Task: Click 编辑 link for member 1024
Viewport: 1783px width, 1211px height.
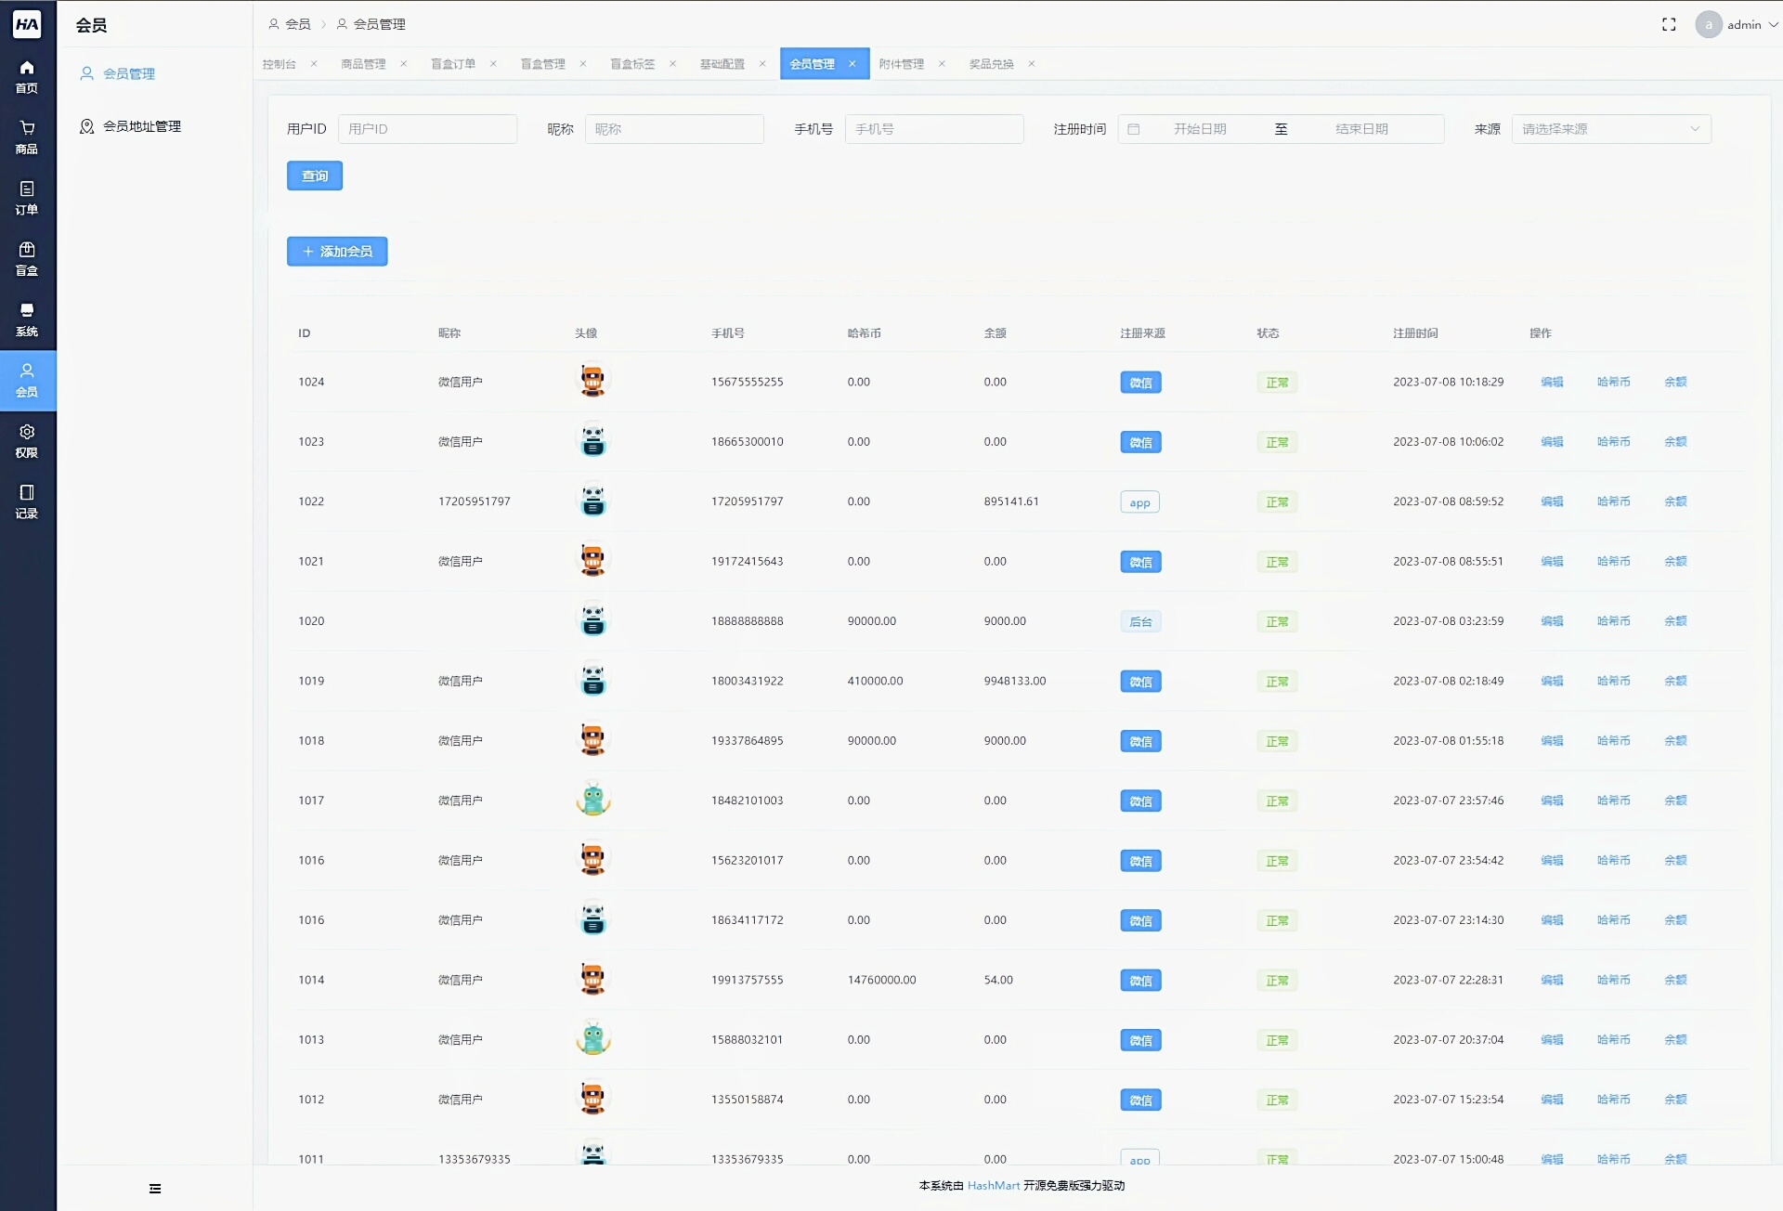Action: point(1552,382)
